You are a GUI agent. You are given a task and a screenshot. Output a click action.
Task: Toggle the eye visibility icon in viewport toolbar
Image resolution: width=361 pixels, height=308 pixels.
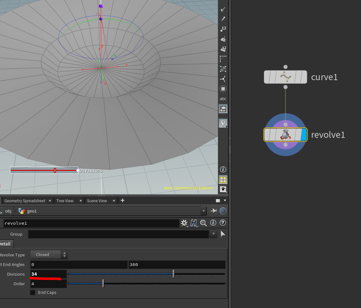tap(223, 189)
